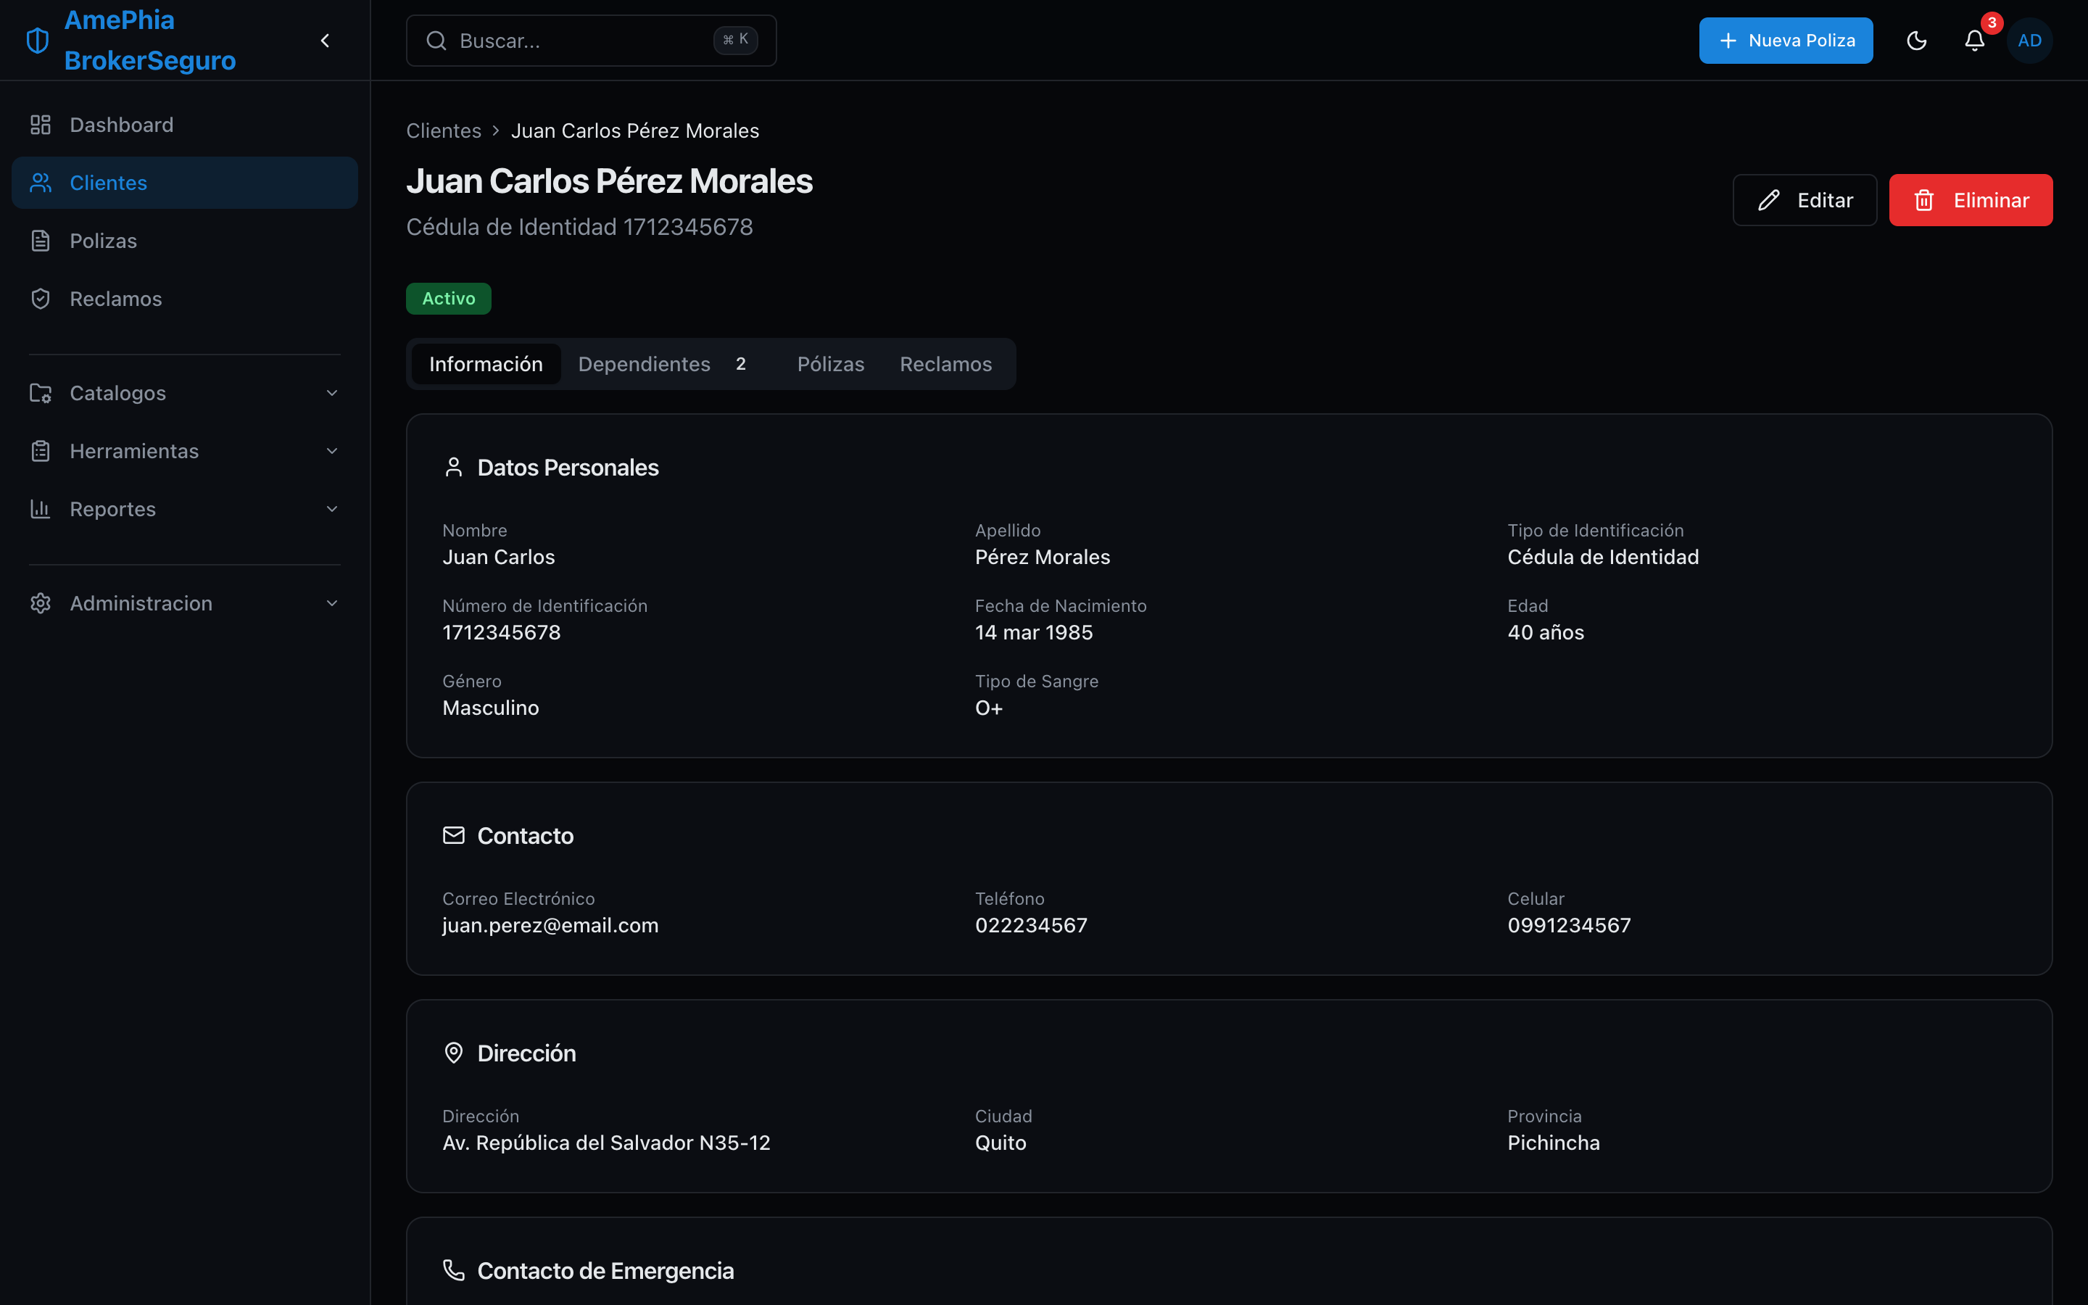Click the Dirección map pin icon
The height and width of the screenshot is (1305, 2088).
454,1053
